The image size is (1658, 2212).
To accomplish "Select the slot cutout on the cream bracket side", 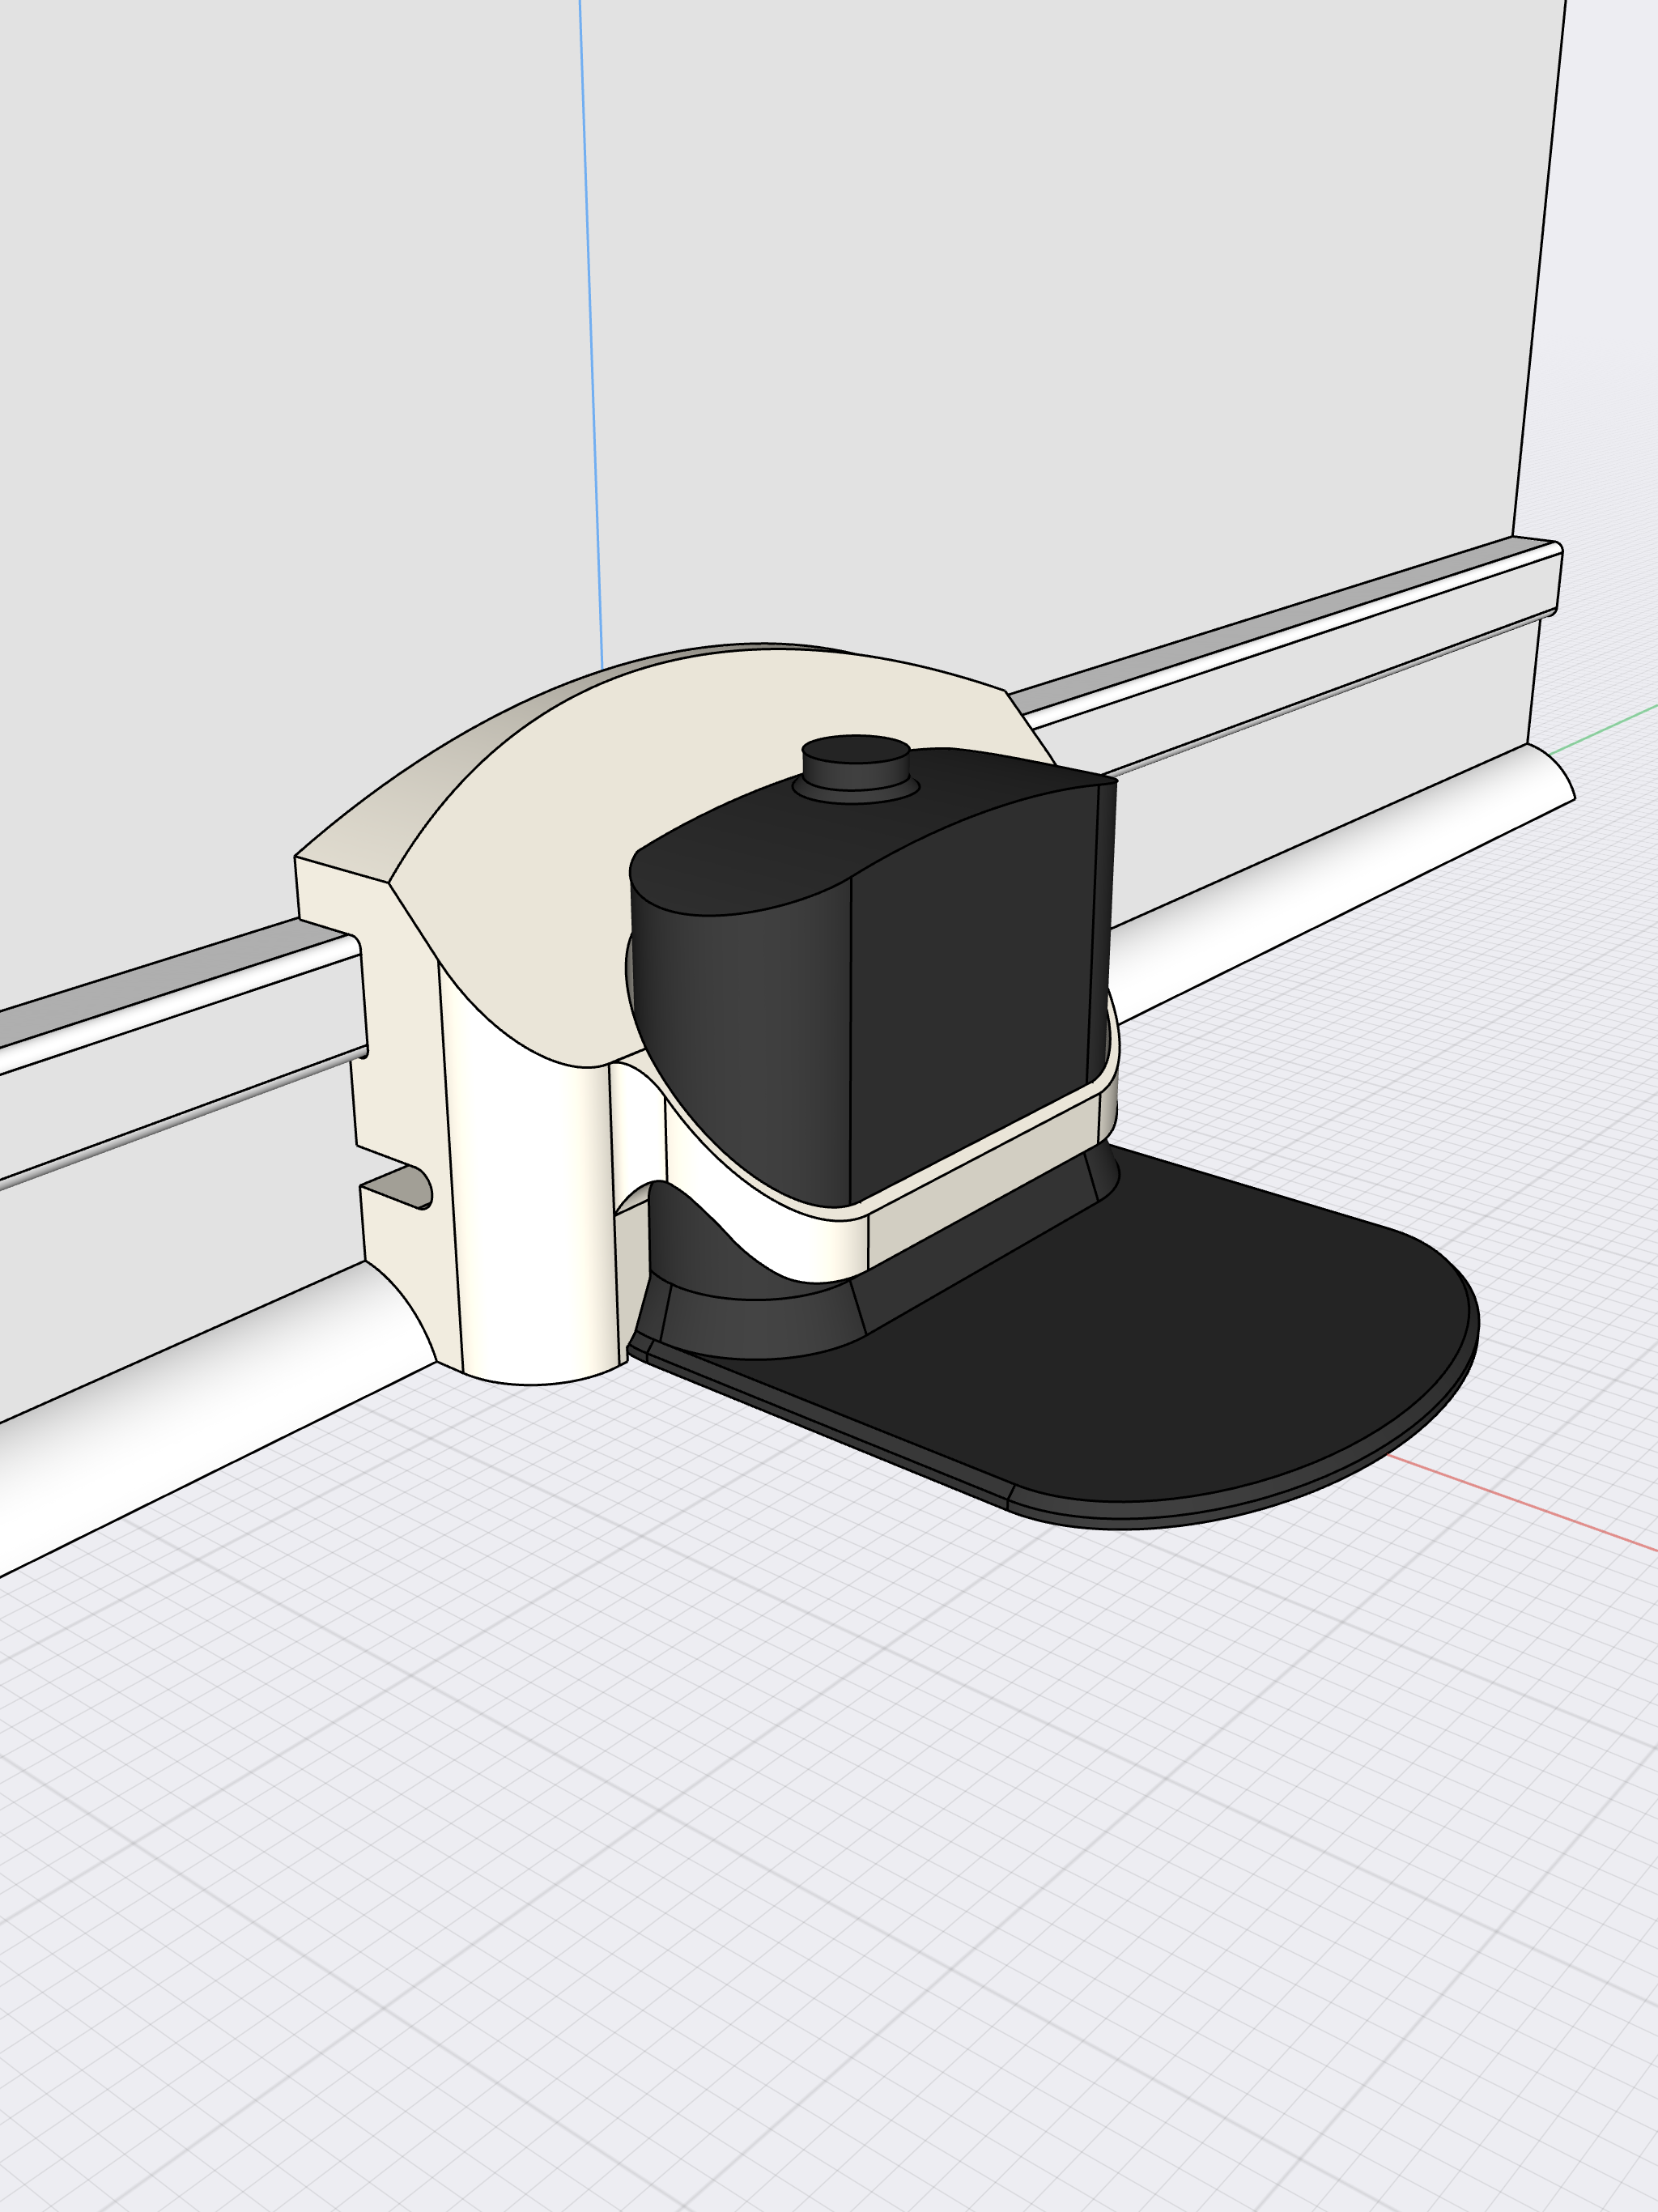I will 398,1187.
